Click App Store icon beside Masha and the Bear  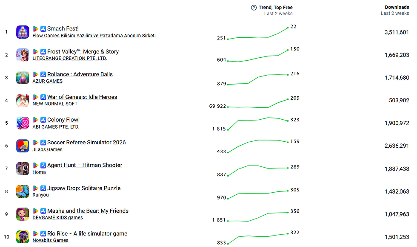[x=43, y=211]
